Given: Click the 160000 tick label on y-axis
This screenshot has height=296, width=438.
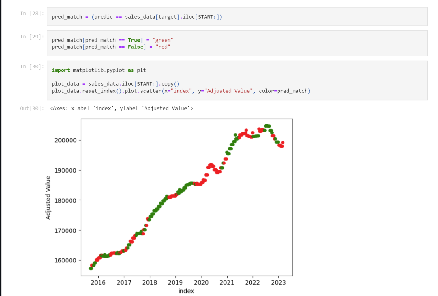Looking at the screenshot, I should pos(65,261).
